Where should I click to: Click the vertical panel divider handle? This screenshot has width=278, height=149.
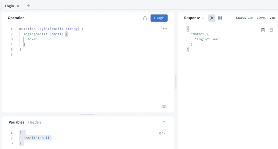(176, 82)
